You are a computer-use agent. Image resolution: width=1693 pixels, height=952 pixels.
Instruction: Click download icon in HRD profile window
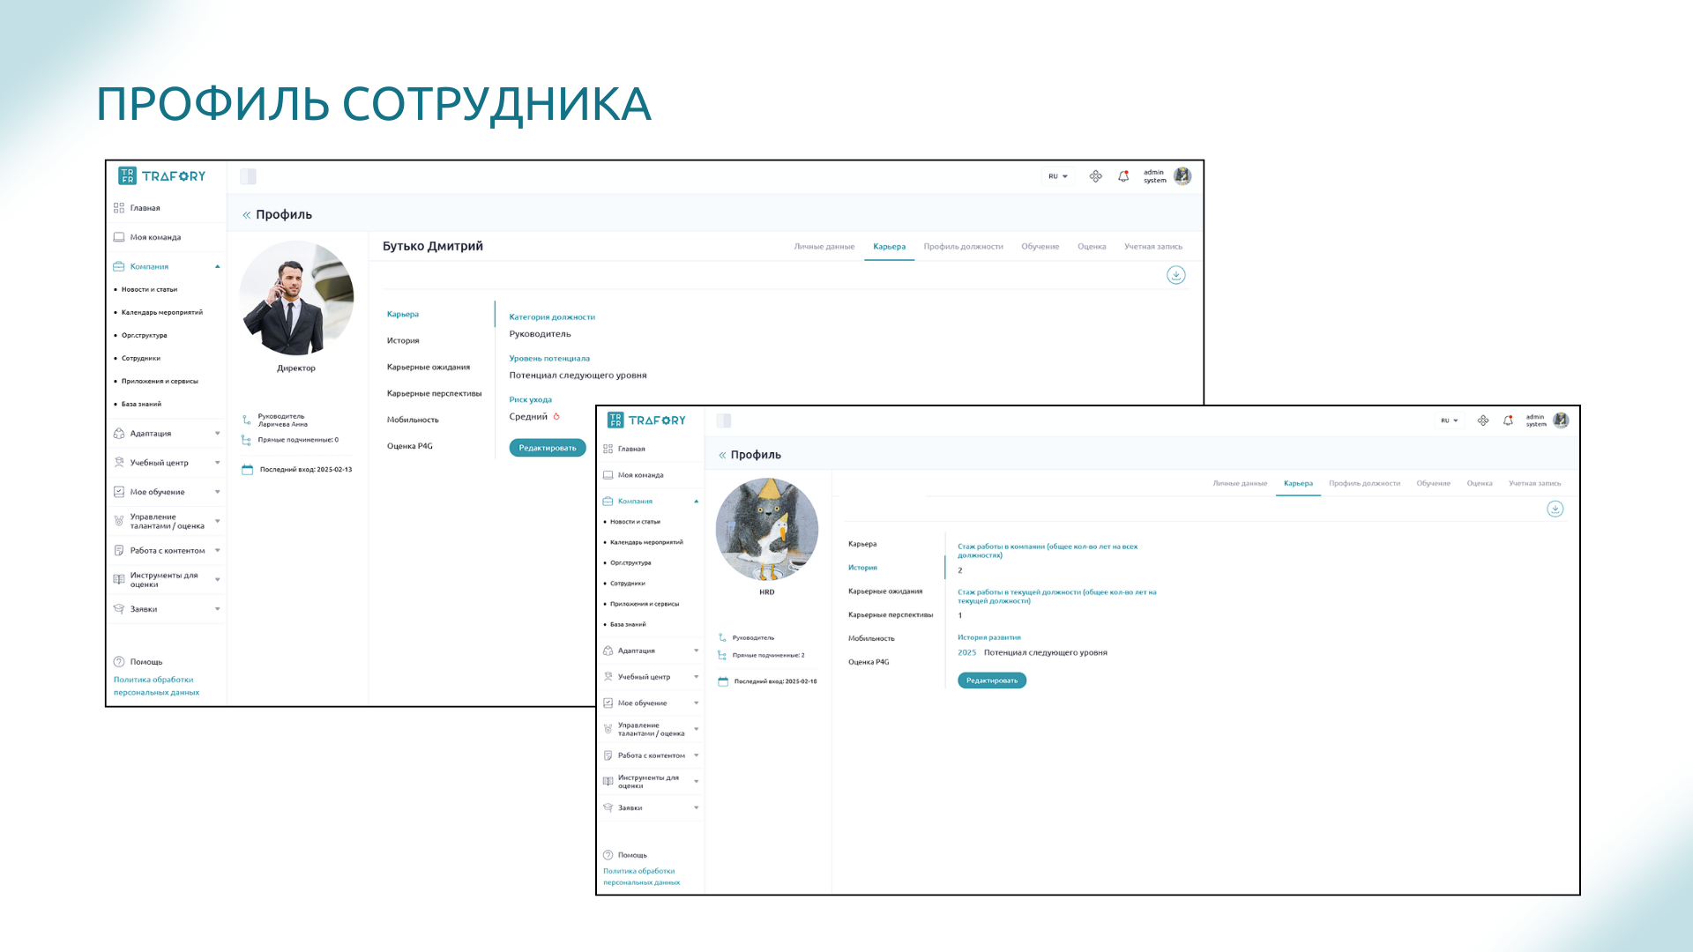point(1555,509)
